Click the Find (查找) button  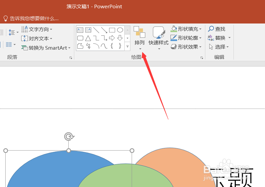point(217,29)
